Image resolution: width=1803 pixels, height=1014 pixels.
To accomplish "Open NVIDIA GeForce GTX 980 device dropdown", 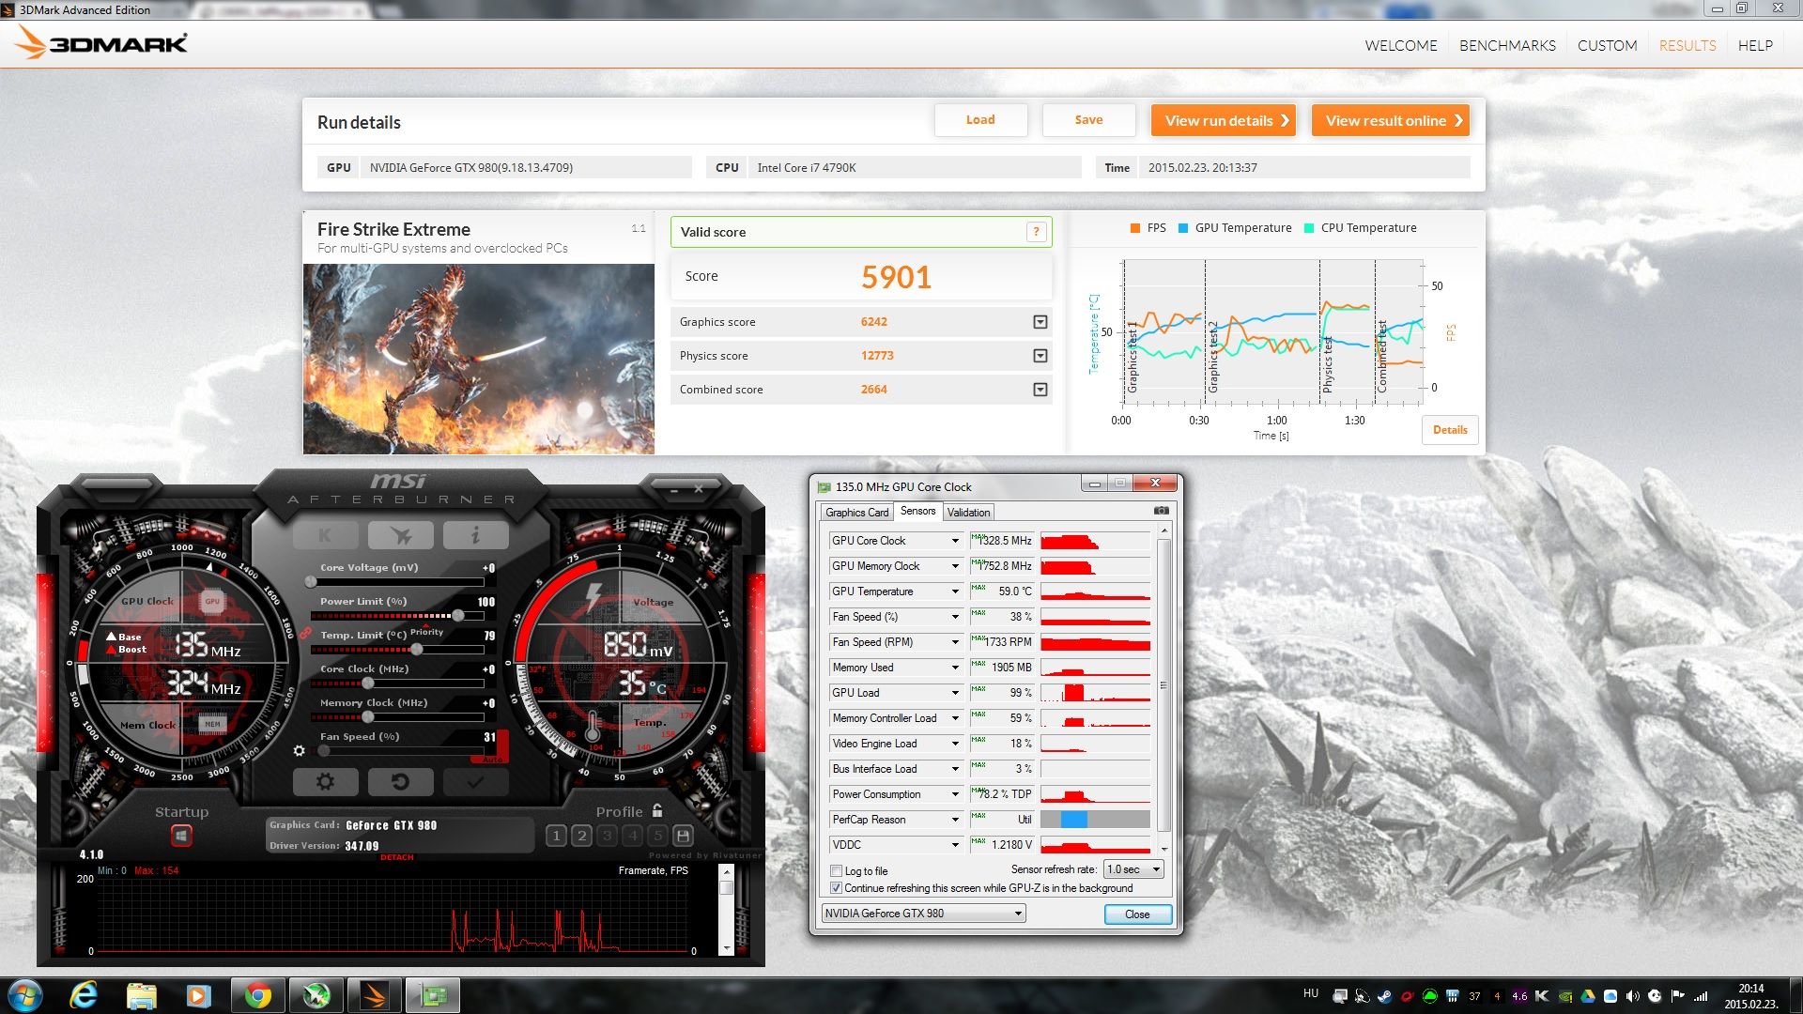I will [x=923, y=914].
